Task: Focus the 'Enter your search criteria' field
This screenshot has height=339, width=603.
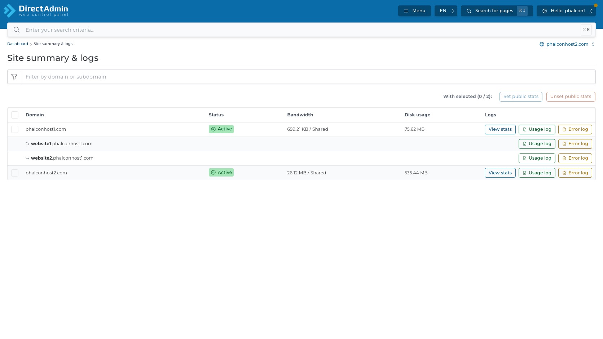Action: 301,30
